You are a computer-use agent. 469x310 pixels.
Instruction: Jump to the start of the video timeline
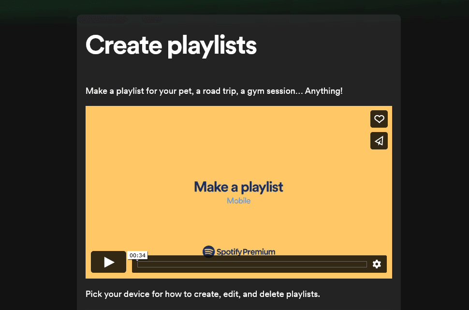click(x=139, y=264)
